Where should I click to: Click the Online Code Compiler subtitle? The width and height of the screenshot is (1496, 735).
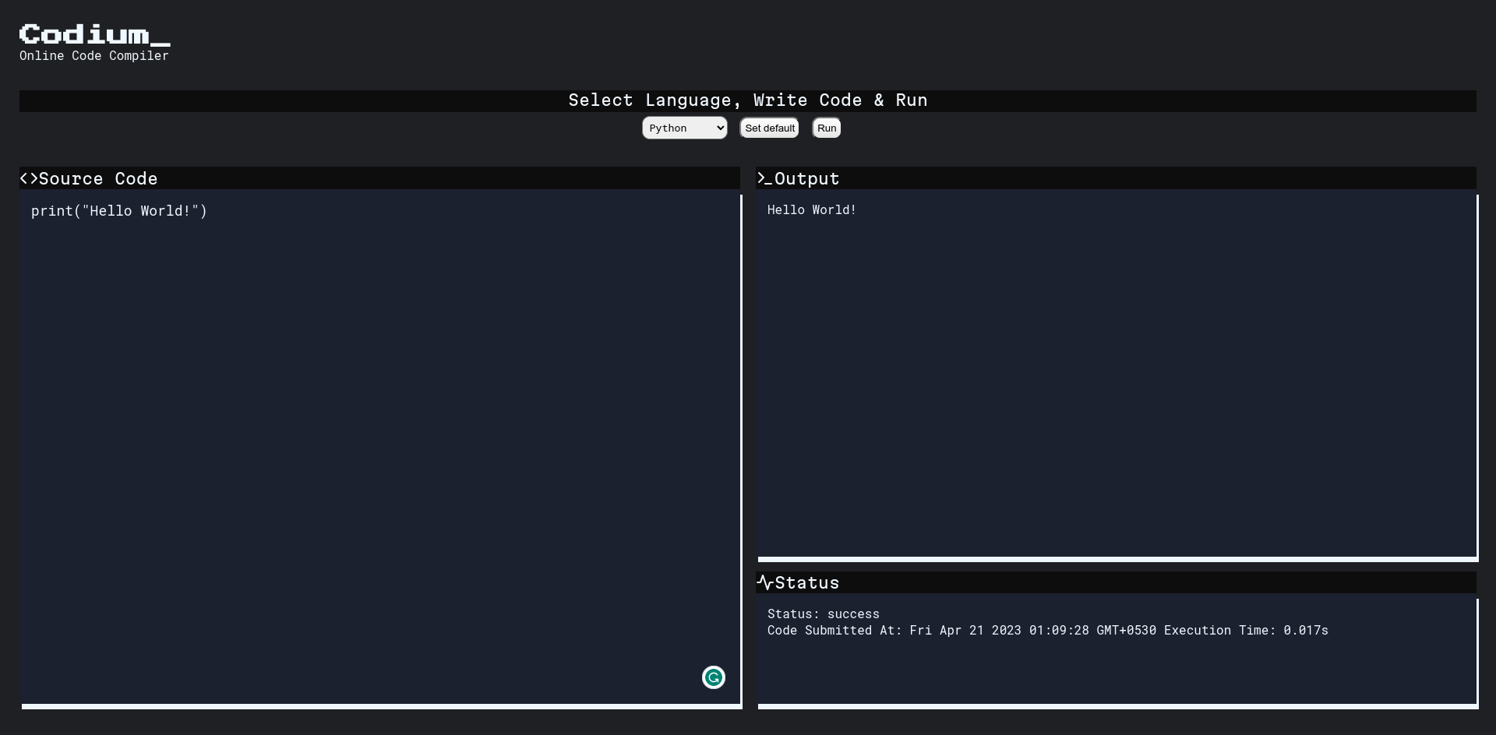coord(93,55)
